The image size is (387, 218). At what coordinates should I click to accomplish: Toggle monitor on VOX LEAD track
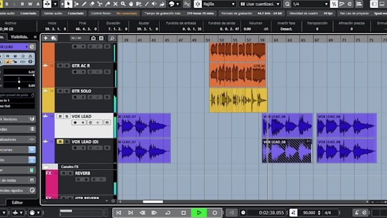pos(83,122)
